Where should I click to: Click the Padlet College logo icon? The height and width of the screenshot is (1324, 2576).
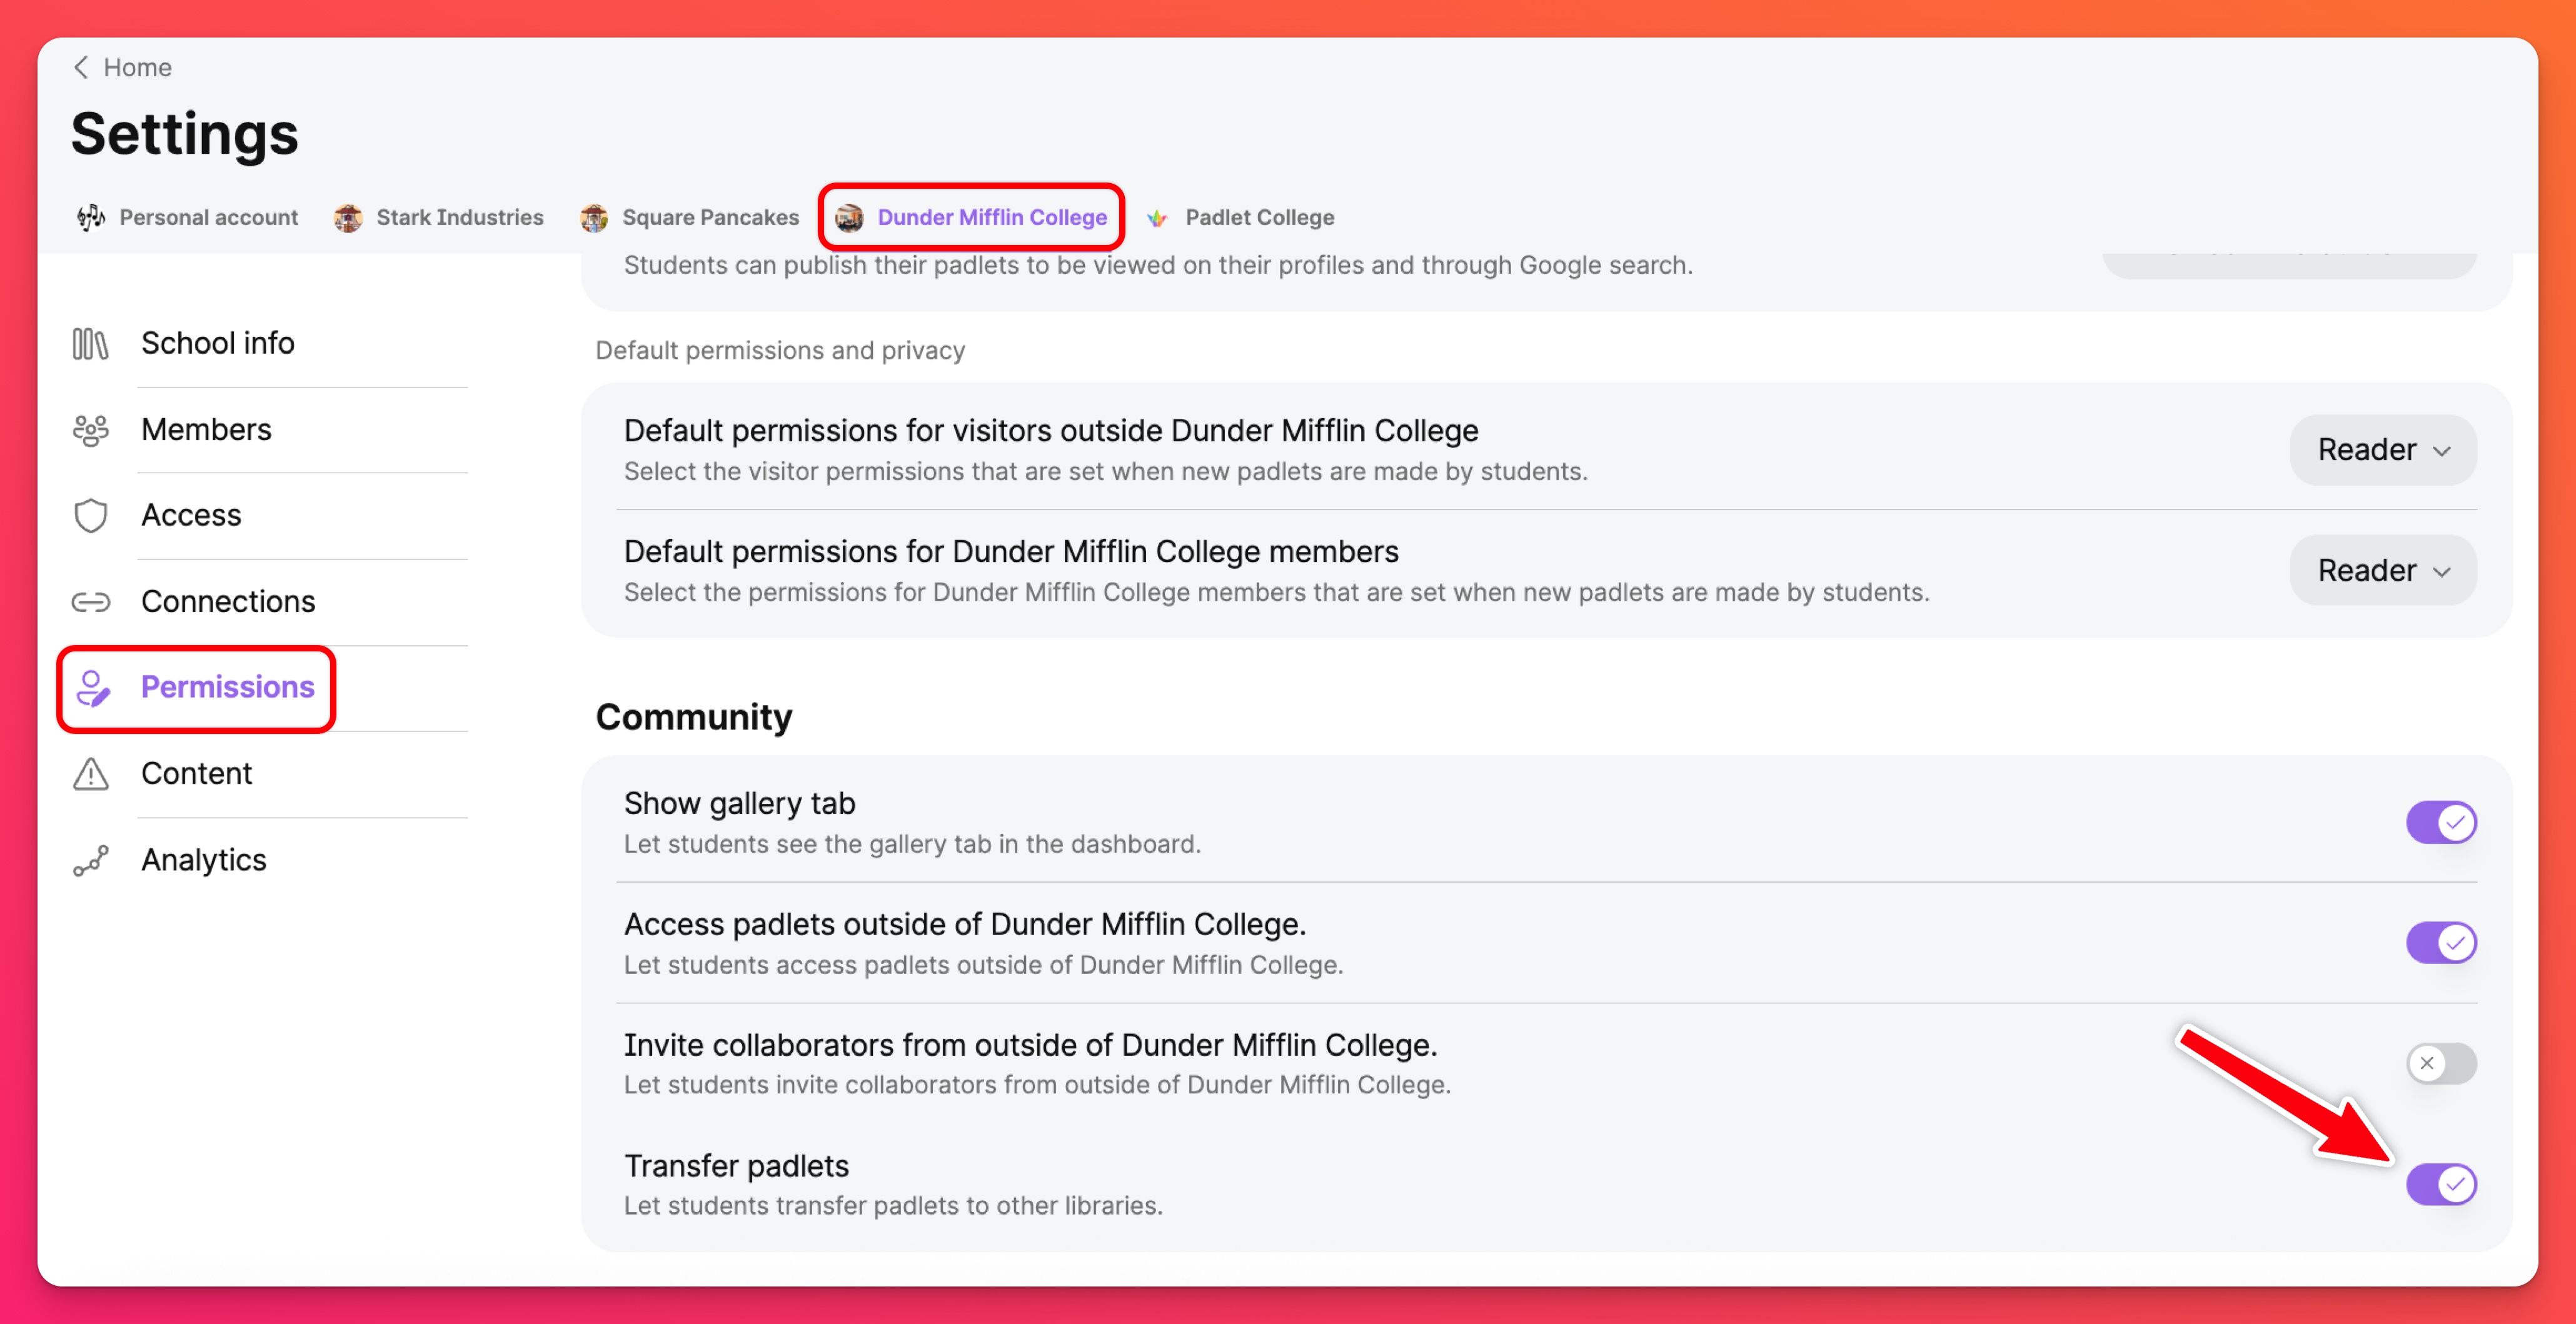pyautogui.click(x=1157, y=218)
